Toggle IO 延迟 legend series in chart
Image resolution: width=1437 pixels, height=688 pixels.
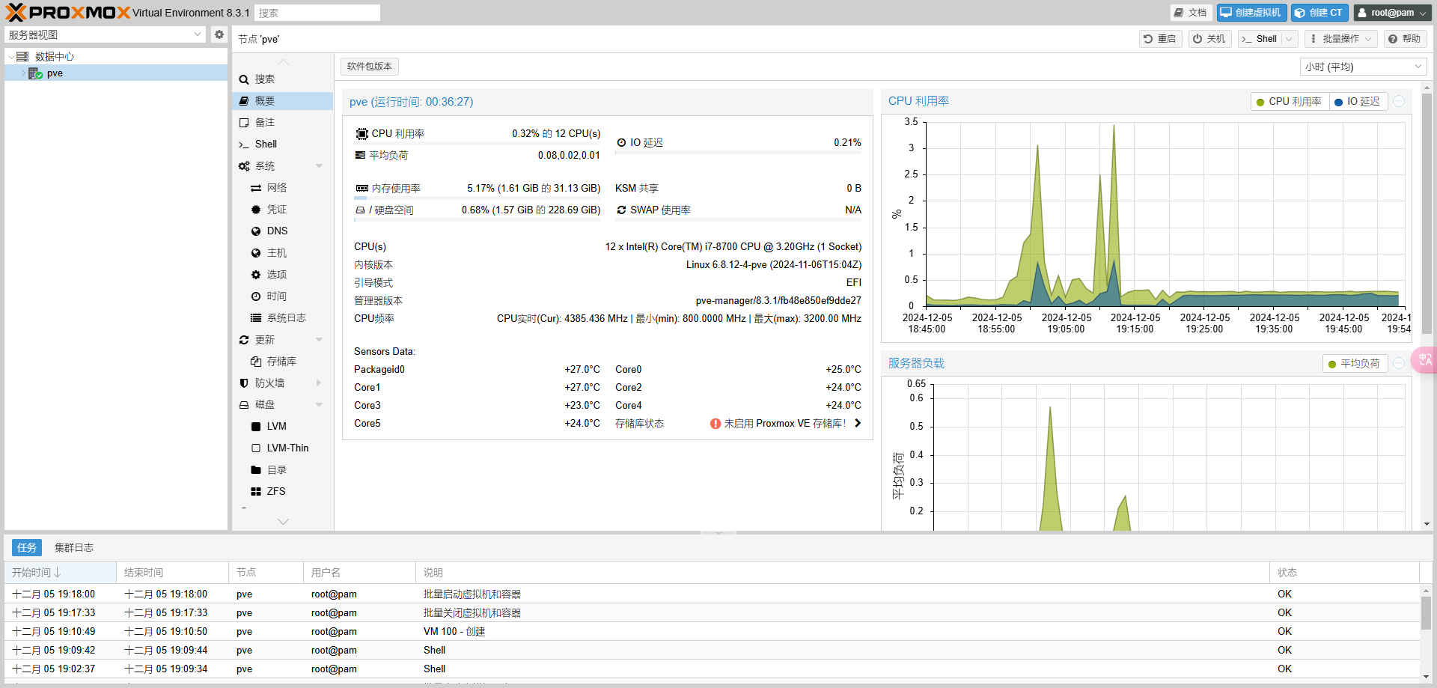click(x=1358, y=102)
